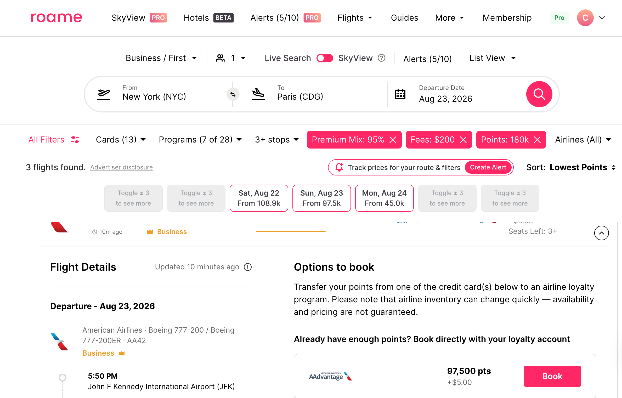The height and width of the screenshot is (398, 622).
Task: Click the SkyView help question icon
Action: (381, 58)
